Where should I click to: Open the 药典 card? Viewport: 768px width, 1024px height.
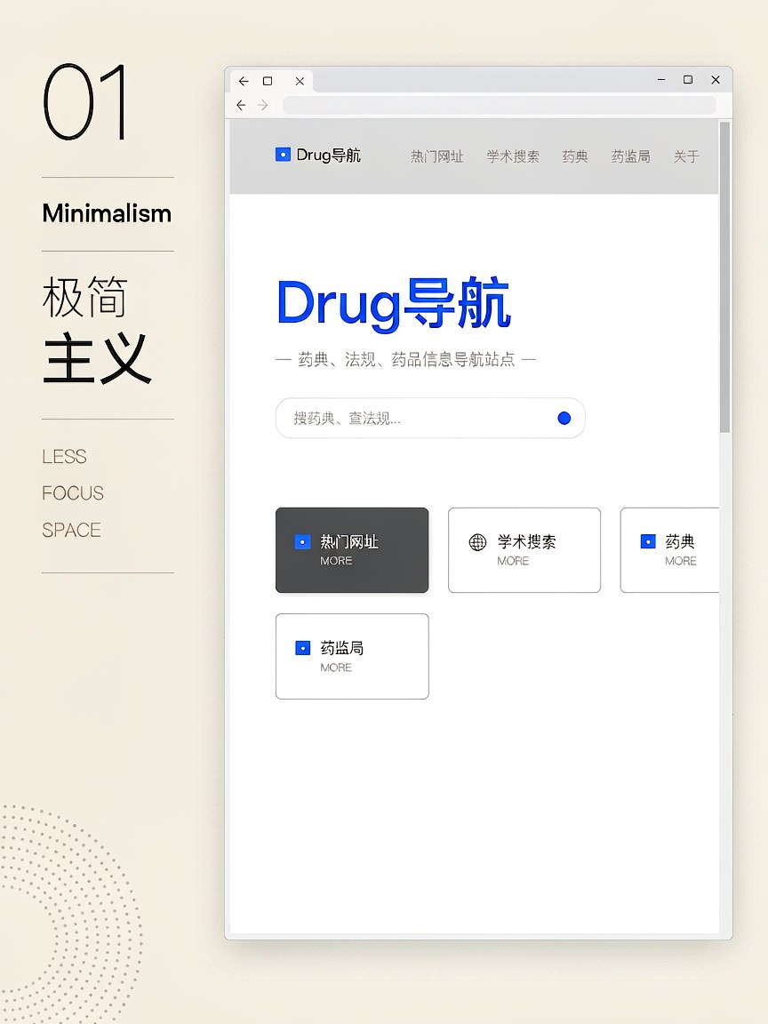point(669,550)
